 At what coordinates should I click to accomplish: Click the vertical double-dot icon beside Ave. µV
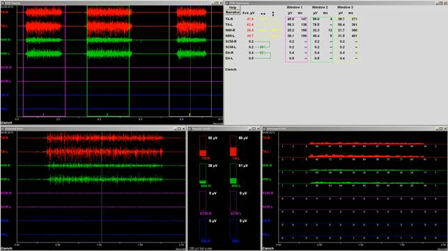click(273, 13)
